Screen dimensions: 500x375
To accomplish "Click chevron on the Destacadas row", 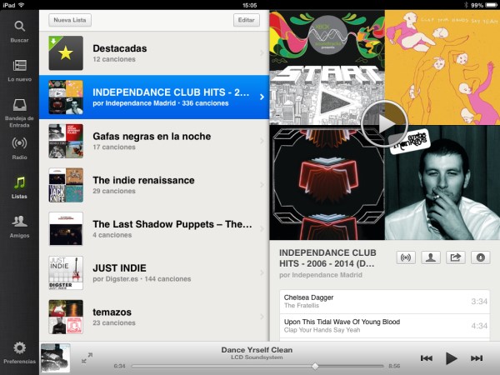I will click(262, 53).
